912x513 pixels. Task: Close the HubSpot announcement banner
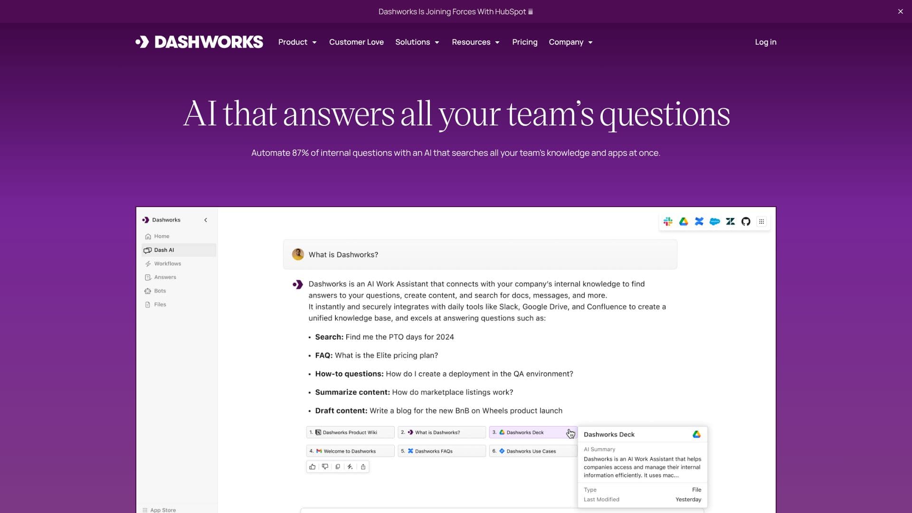(x=900, y=11)
